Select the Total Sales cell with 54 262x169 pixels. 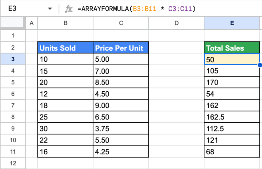pyautogui.click(x=232, y=94)
